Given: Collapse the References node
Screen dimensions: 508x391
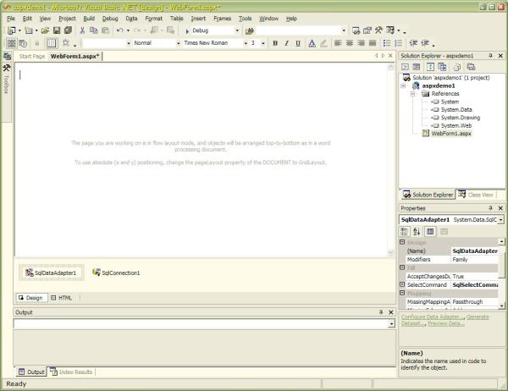Looking at the screenshot, I should (x=412, y=94).
